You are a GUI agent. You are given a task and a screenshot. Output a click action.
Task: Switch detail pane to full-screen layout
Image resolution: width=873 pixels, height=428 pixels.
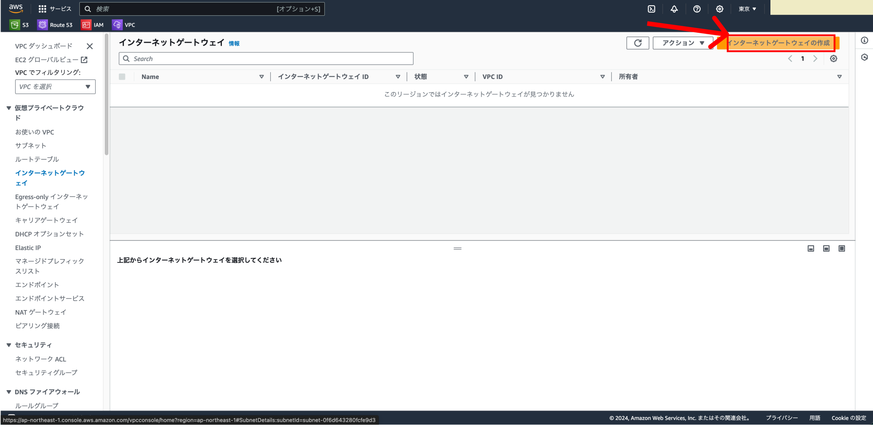[x=842, y=248]
